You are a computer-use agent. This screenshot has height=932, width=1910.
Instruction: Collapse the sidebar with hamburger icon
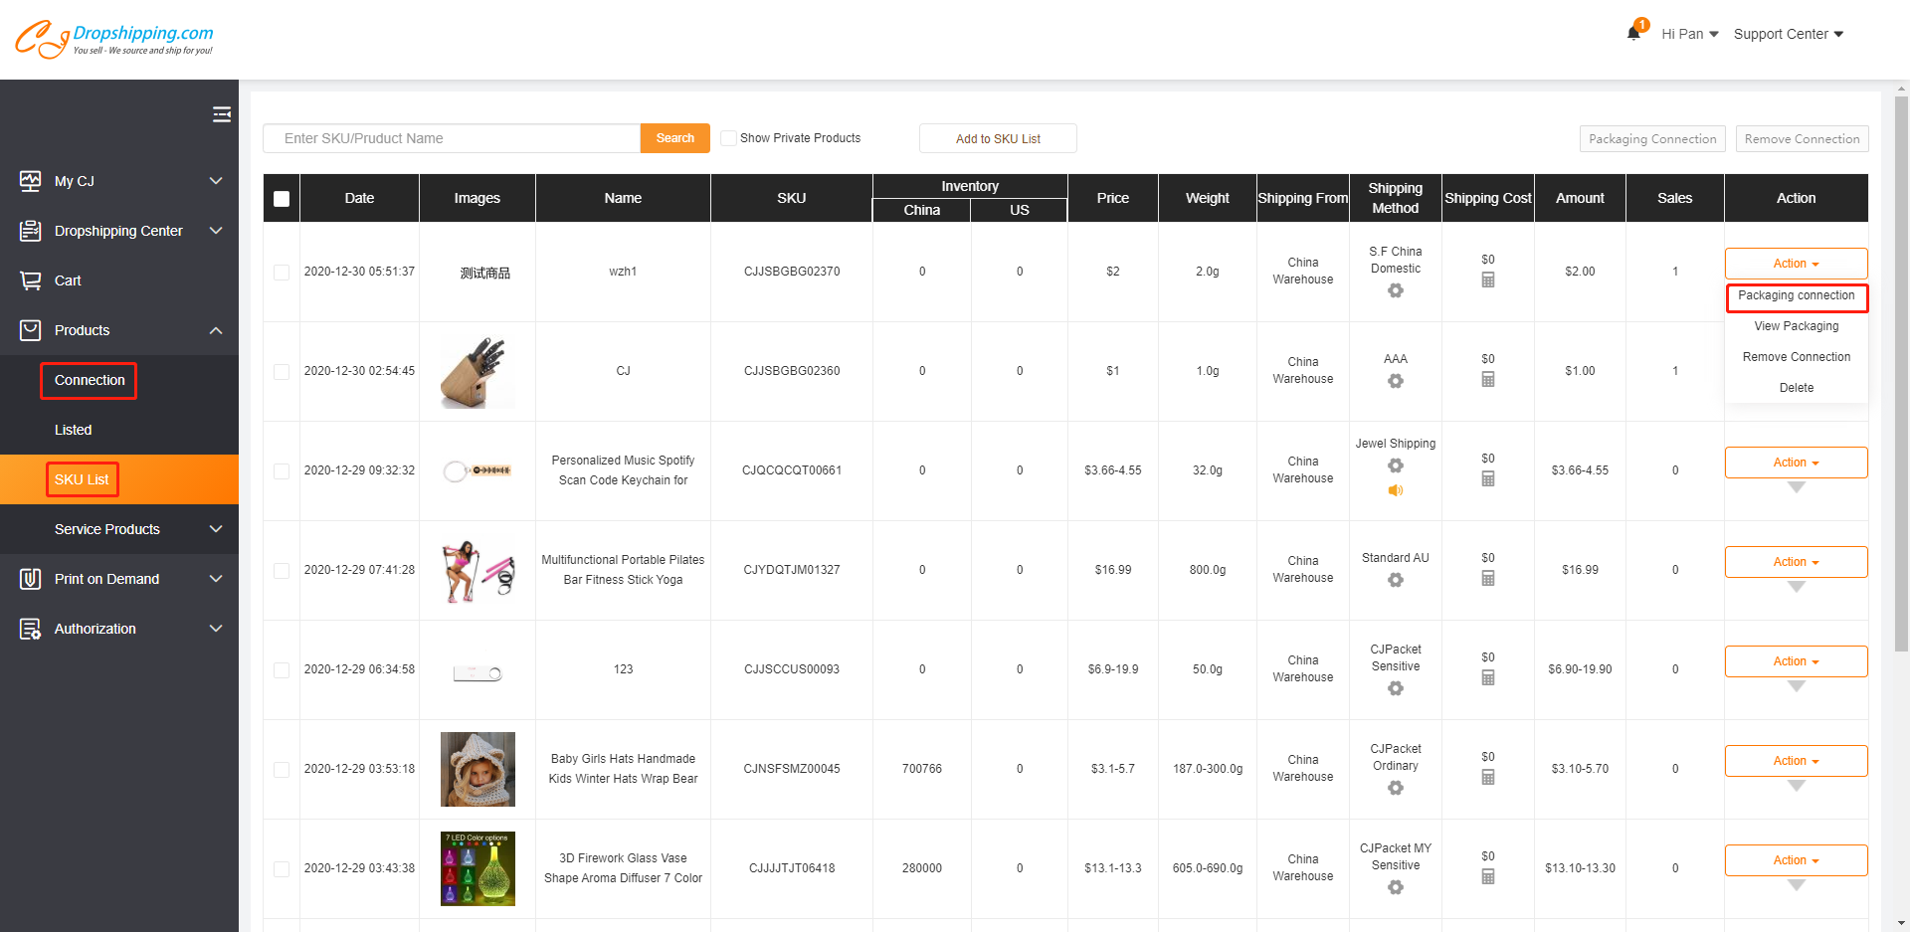222,114
